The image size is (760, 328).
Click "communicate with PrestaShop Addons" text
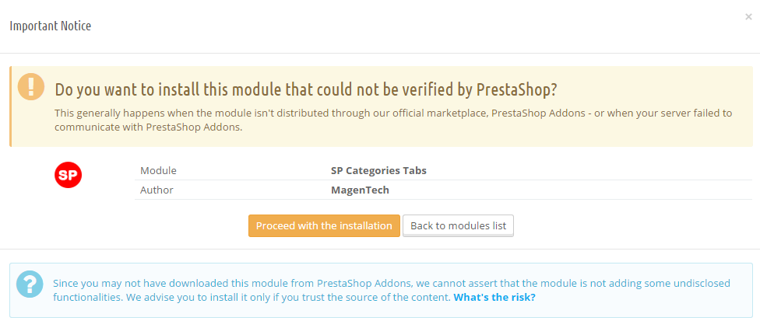(x=148, y=127)
